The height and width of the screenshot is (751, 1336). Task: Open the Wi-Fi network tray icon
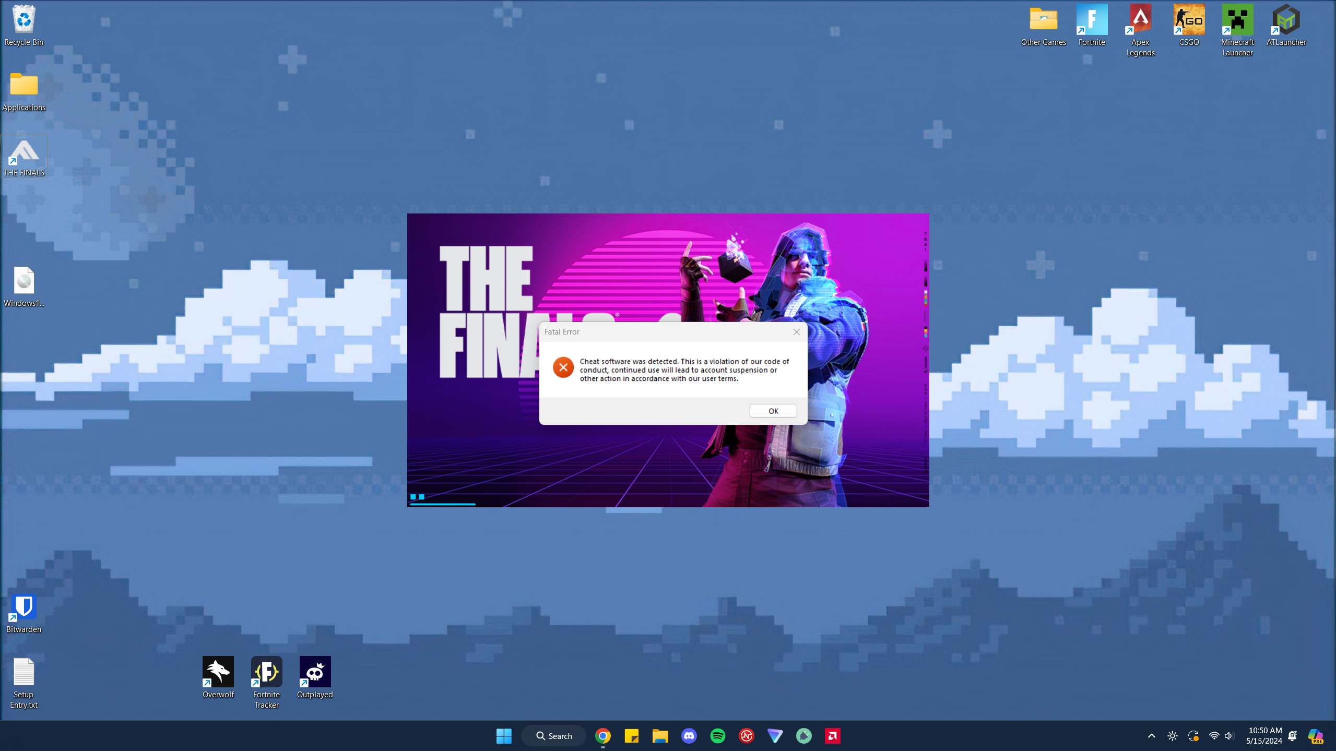(x=1214, y=736)
